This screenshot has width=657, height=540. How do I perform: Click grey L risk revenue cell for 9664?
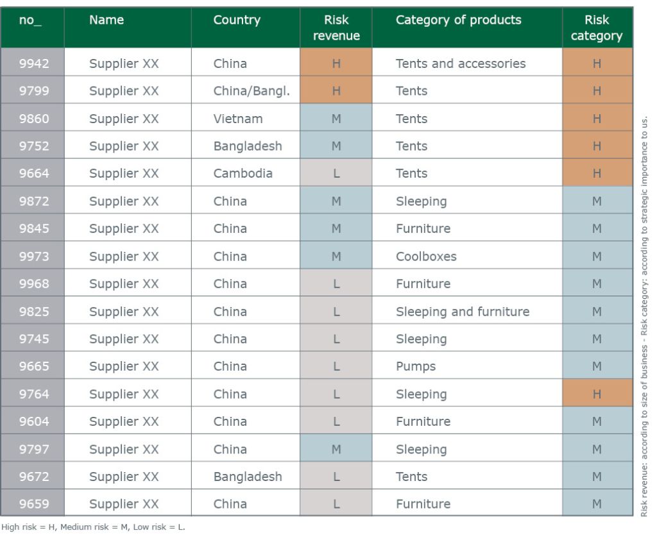tap(336, 173)
